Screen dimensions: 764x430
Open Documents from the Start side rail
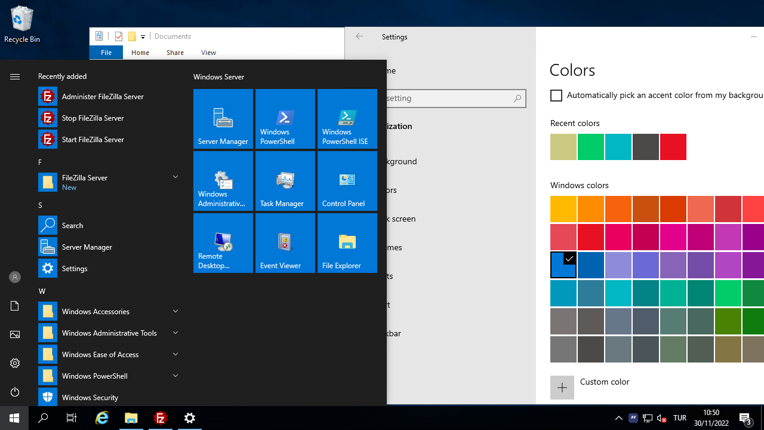(x=15, y=306)
